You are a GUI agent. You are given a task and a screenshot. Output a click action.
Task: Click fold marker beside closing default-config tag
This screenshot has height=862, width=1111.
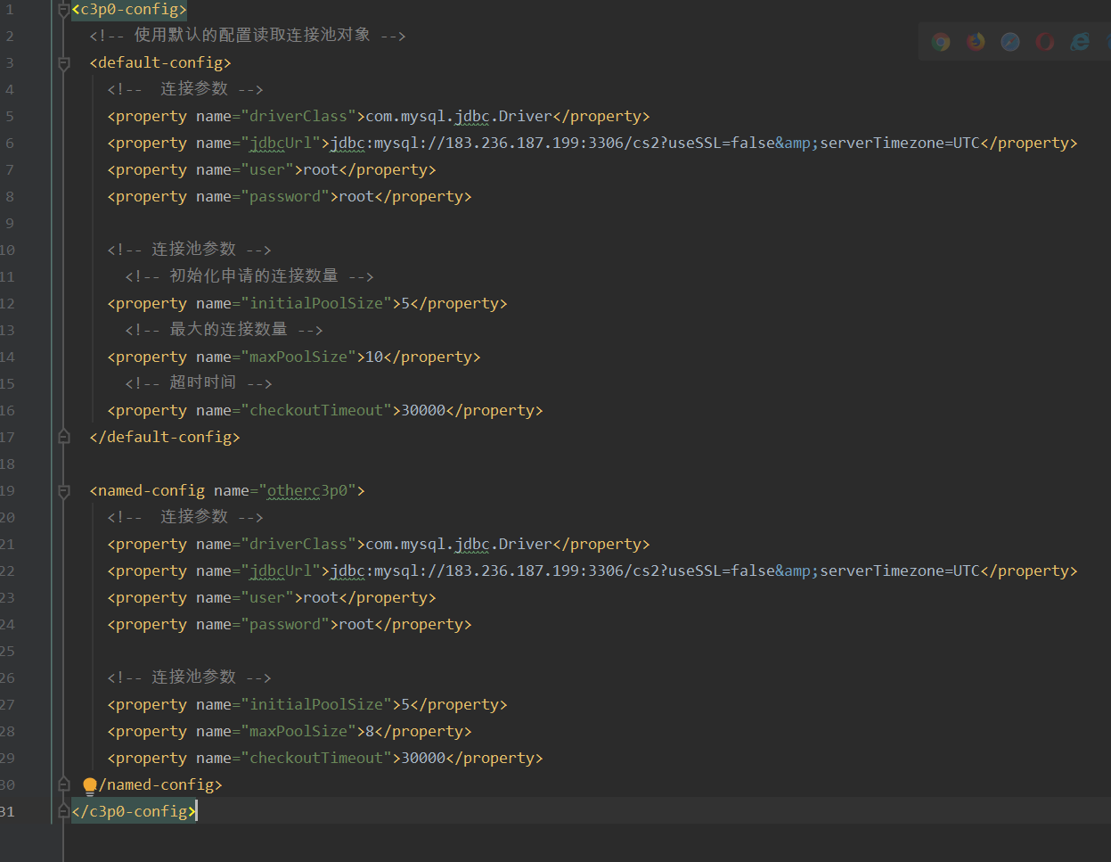(63, 436)
